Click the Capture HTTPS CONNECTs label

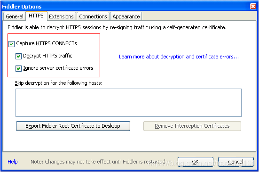pos(47,43)
